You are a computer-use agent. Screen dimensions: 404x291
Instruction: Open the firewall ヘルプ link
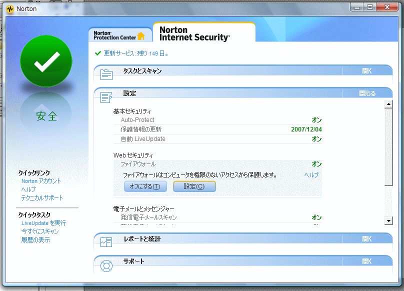[x=311, y=175]
